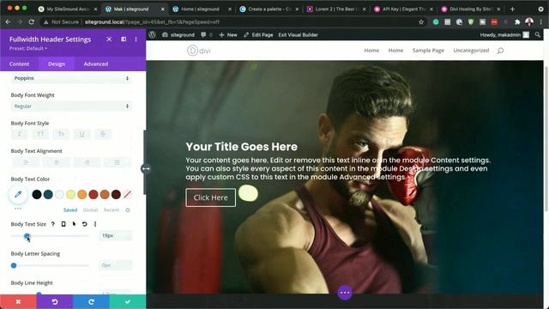This screenshot has width=549, height=309.
Task: Click the Body Letter Spacing value field
Action: (116, 265)
